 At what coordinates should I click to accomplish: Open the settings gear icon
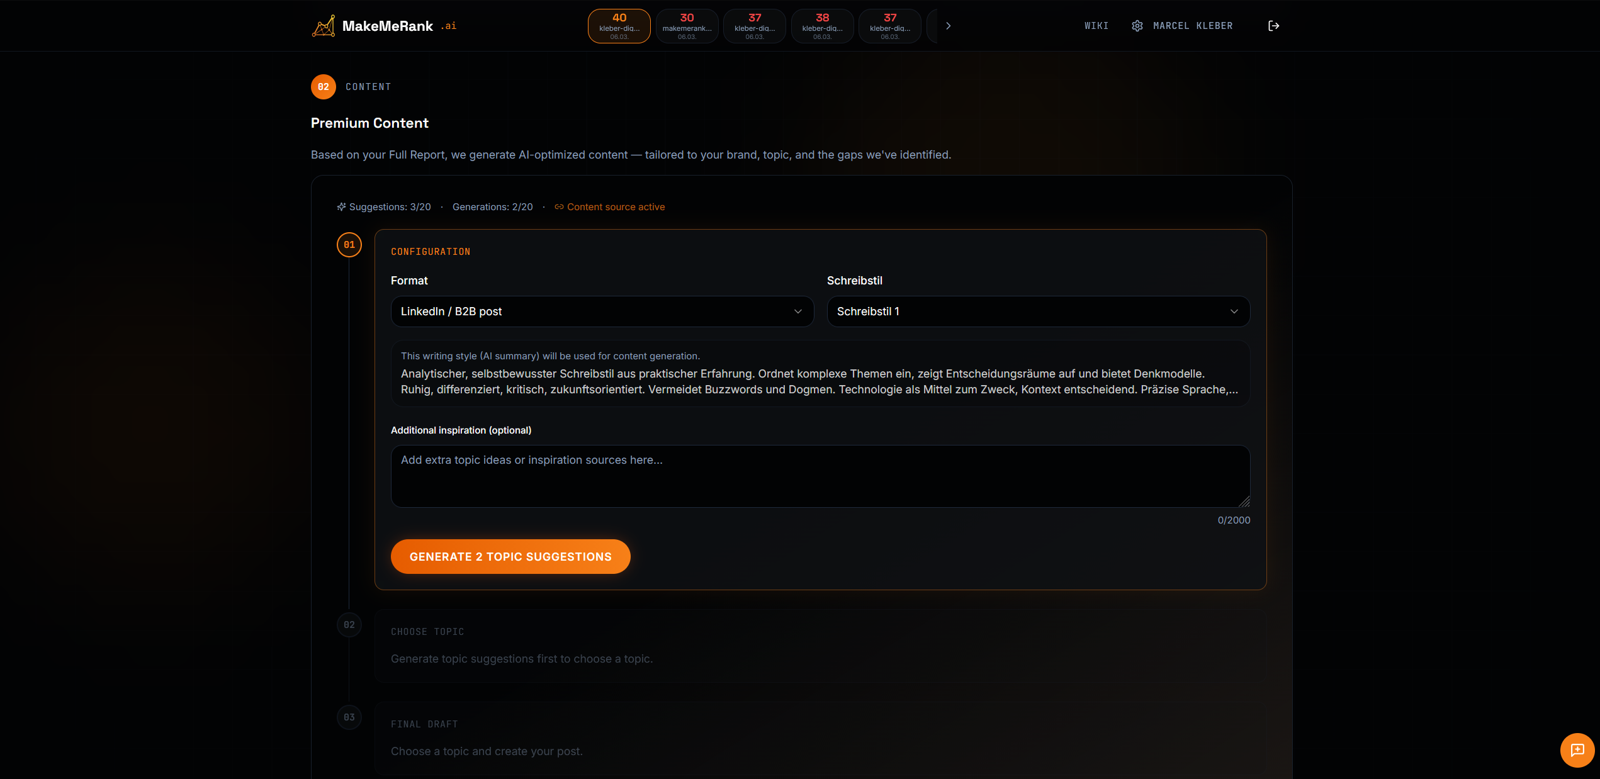pyautogui.click(x=1137, y=26)
